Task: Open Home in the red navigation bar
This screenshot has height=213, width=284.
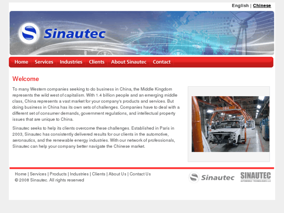Action: tap(21, 62)
